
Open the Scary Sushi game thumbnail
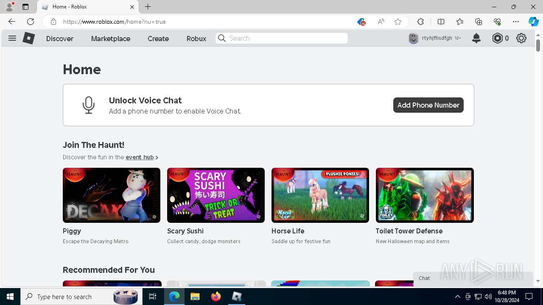click(x=216, y=195)
